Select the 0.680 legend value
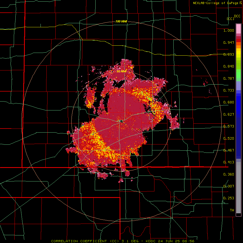This screenshot has height=243, width=243. coord(229,102)
